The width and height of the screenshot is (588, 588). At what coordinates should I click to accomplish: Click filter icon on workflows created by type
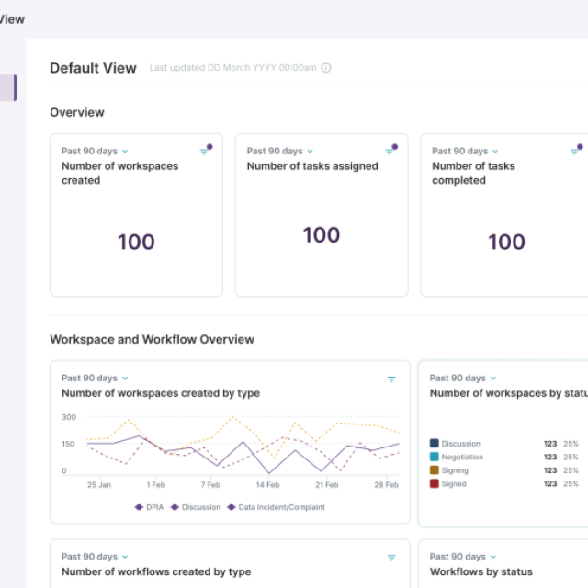point(391,557)
